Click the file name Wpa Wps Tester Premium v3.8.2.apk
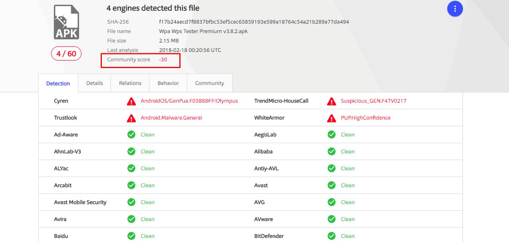The height and width of the screenshot is (243, 509). coord(203,31)
